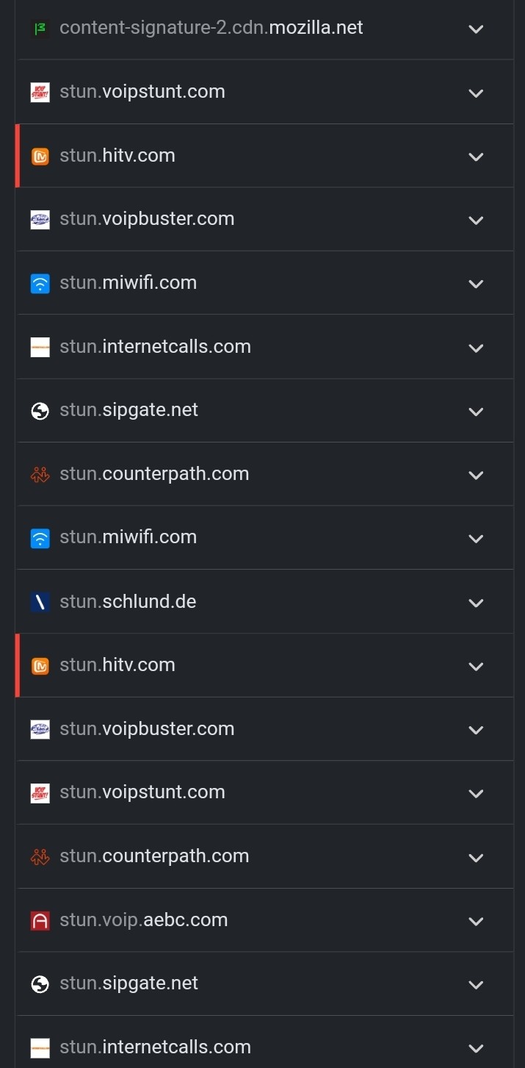Open the stun.schlund.de domain text

pyautogui.click(x=128, y=601)
